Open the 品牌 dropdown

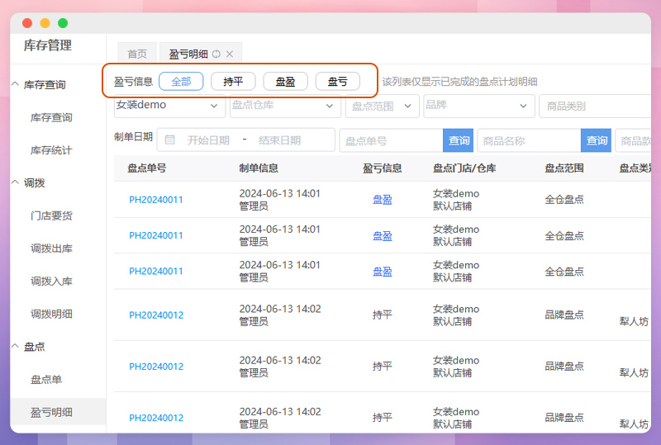click(478, 106)
